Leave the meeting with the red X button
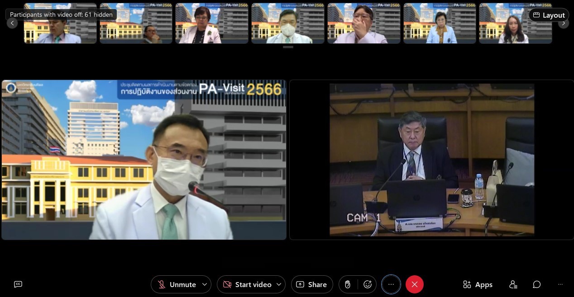Image resolution: width=574 pixels, height=297 pixels. tap(414, 284)
